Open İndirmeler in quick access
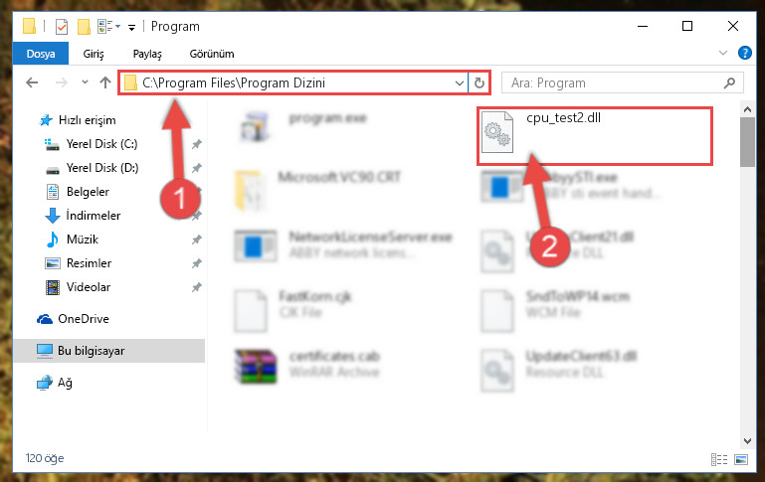Viewport: 765px width, 482px height. pos(93,215)
